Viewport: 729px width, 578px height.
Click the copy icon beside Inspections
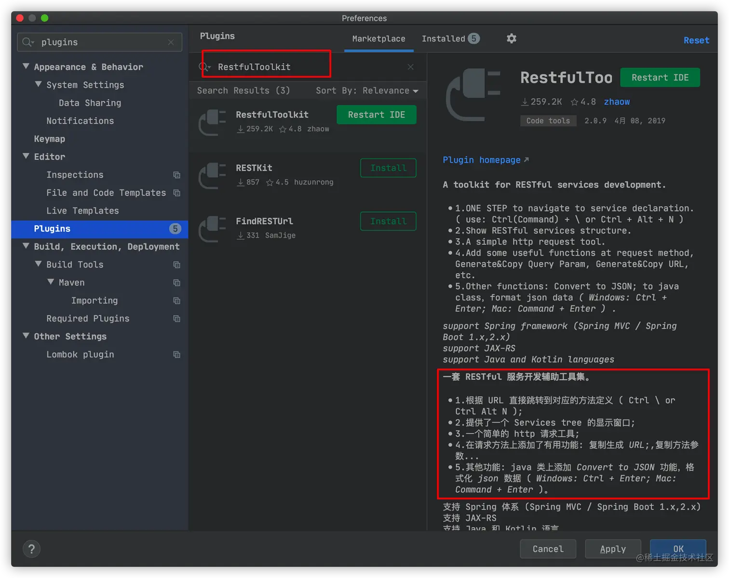(x=177, y=175)
